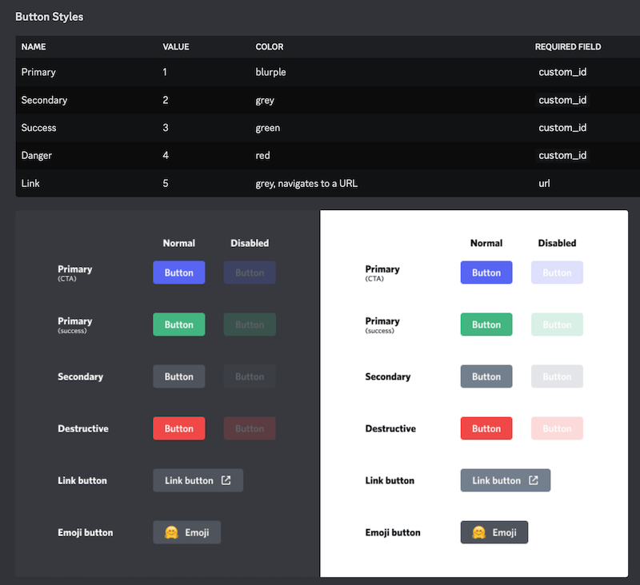640x585 pixels.
Task: Click the Emoji button in dark theme
Action: [x=187, y=532]
